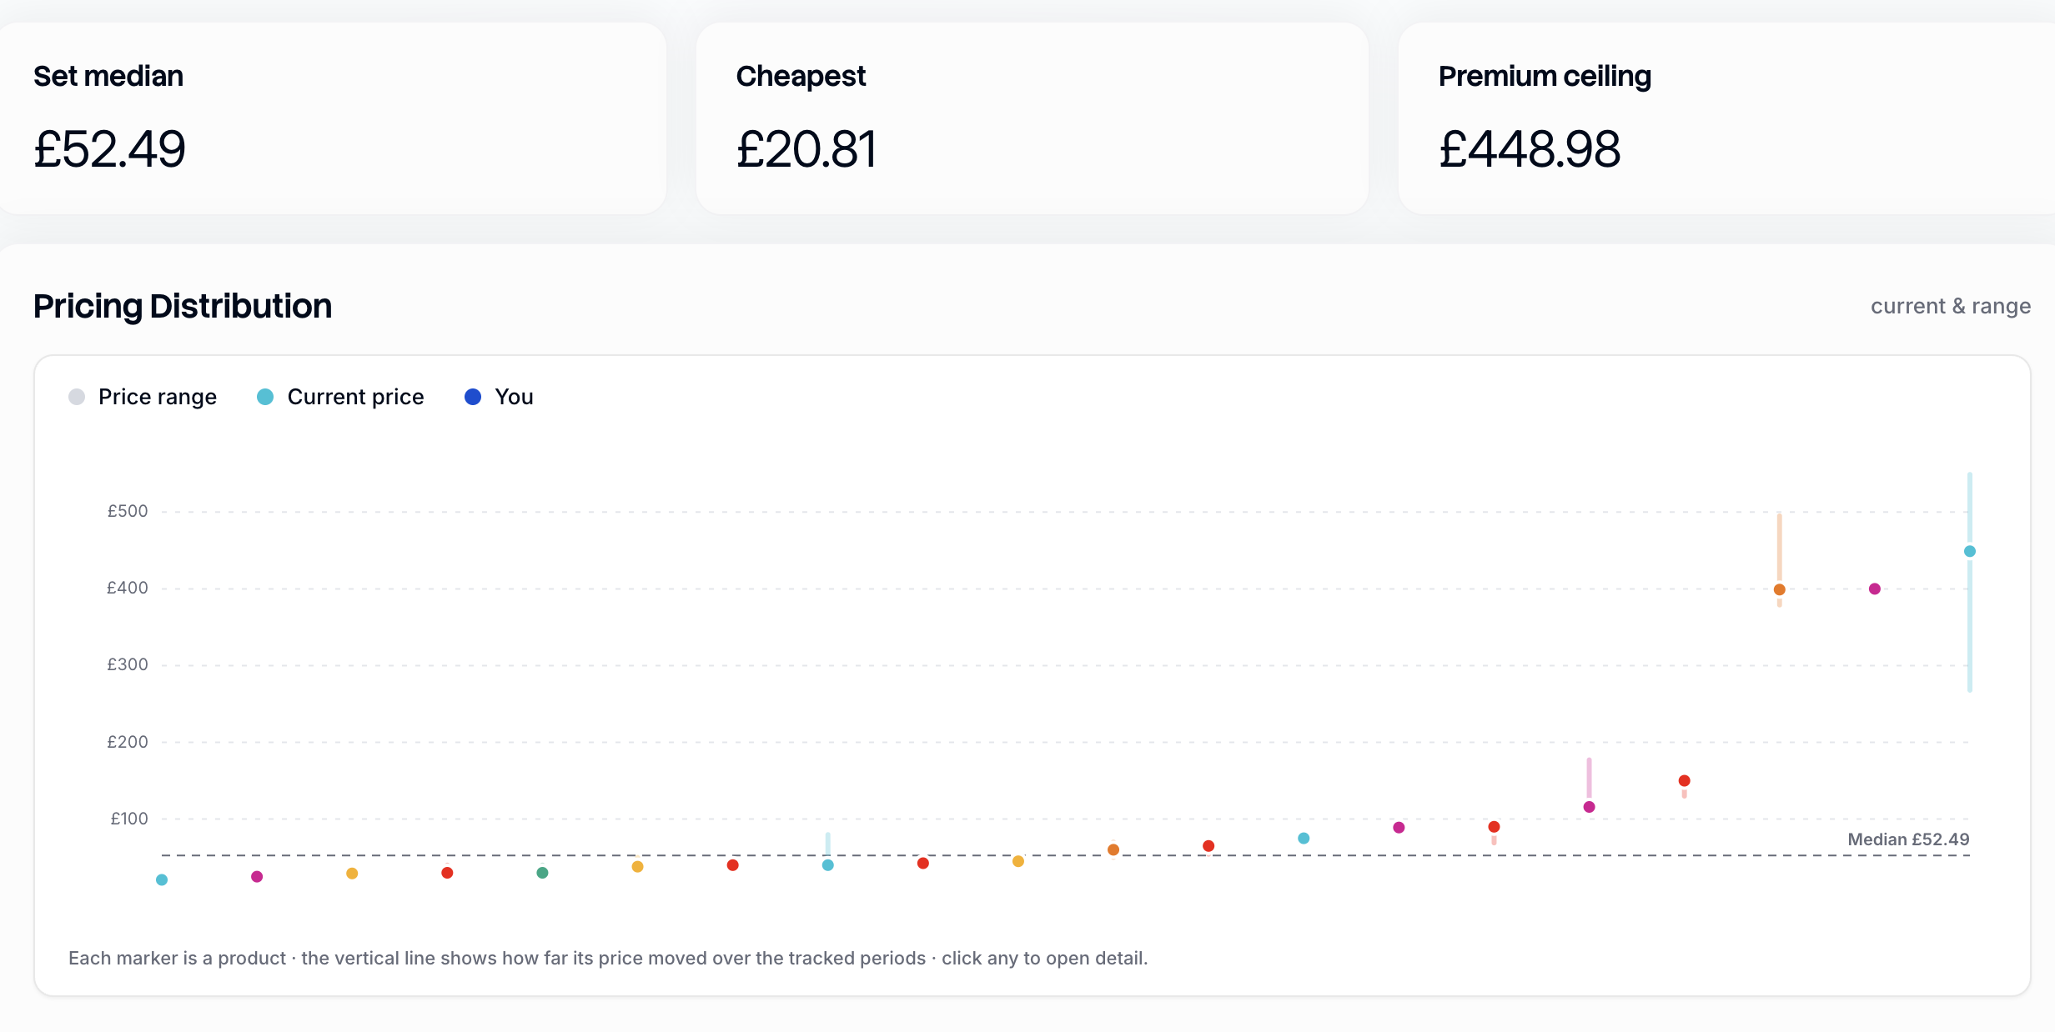Click the dark blue You legend dot
The height and width of the screenshot is (1032, 2055).
473,397
